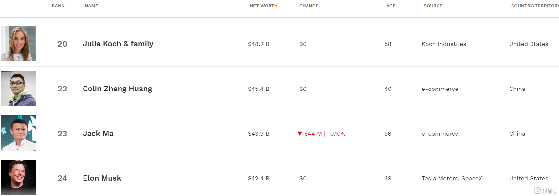Image resolution: width=559 pixels, height=196 pixels.
Task: Sort by the NAME column header
Action: point(91,6)
